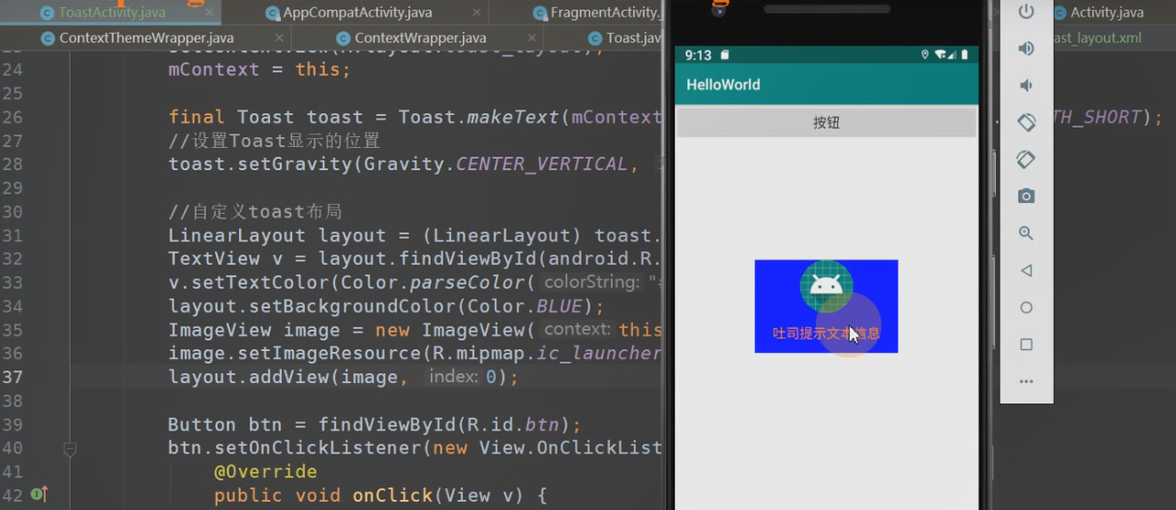The width and height of the screenshot is (1176, 510).
Task: Open emulator extended controls (three dots)
Action: point(1026,381)
